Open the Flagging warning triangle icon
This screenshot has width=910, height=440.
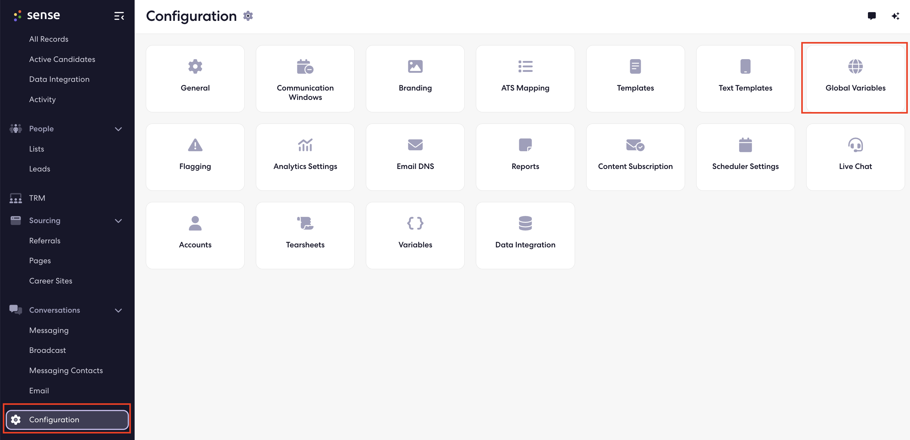pyautogui.click(x=195, y=145)
